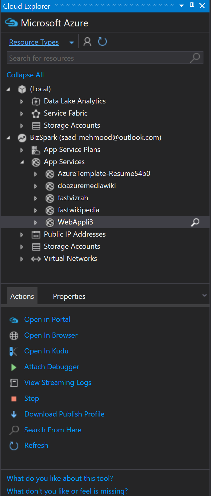Click the Open In Kudu icon
This screenshot has width=211, height=496.
pyautogui.click(x=14, y=351)
